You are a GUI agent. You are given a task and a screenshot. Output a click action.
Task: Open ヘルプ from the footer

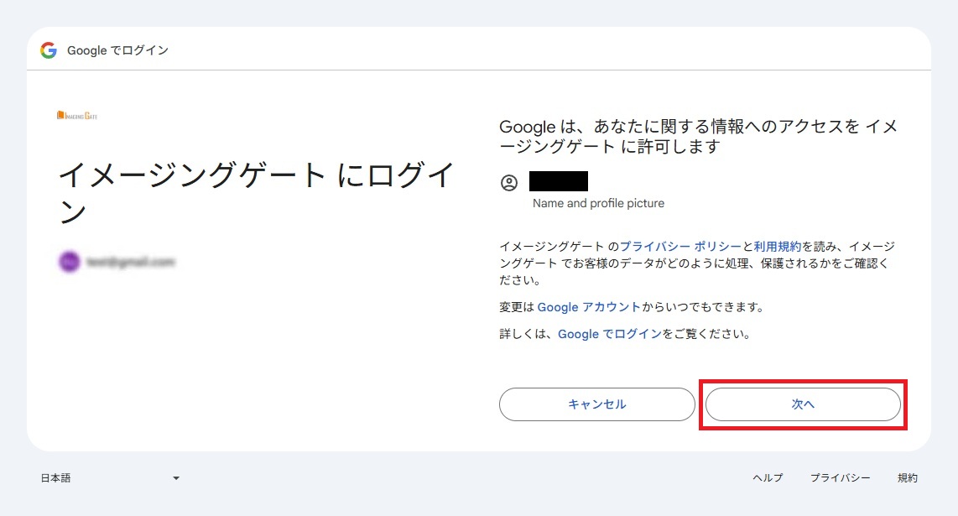pyautogui.click(x=767, y=477)
